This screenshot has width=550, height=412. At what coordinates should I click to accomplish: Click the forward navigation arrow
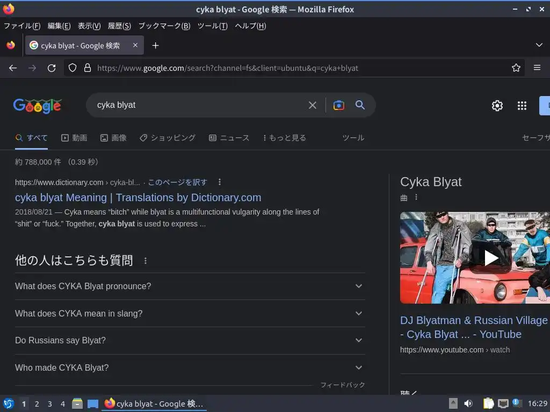point(32,68)
